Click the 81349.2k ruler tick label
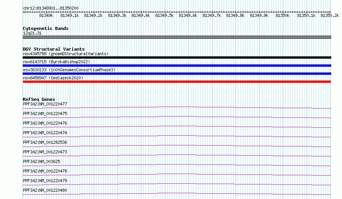Image resolution: width=342 pixels, height=199 pixels. click(x=93, y=15)
